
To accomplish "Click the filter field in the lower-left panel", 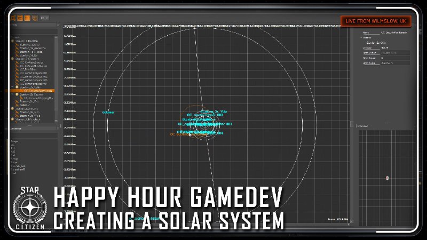I will coord(34,135).
